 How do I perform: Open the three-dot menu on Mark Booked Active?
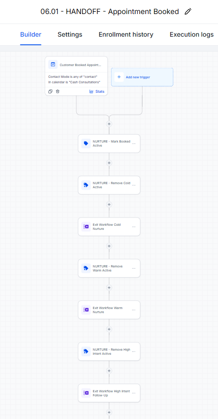[x=134, y=143]
